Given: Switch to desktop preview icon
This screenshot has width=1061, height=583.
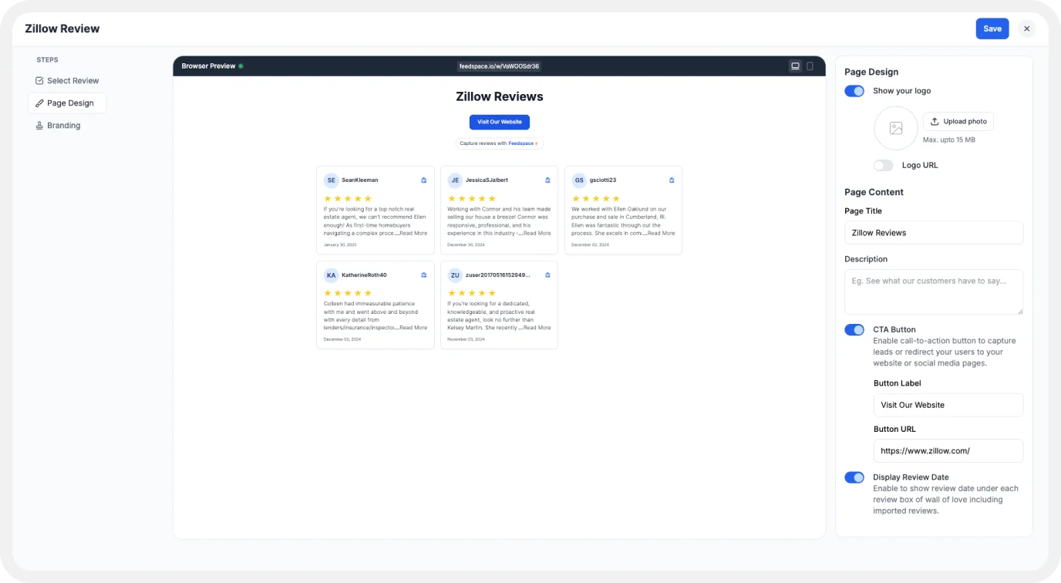Looking at the screenshot, I should pyautogui.click(x=795, y=66).
